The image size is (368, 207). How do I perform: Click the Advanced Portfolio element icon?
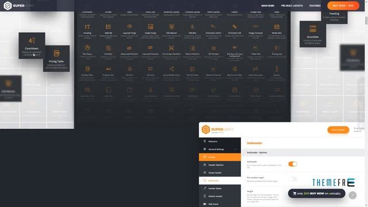coord(129,48)
